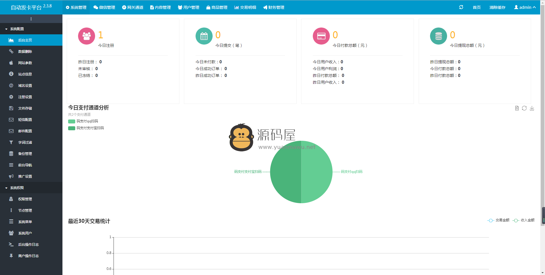The width and height of the screenshot is (545, 275).
Task: Restore pie chart with refresh icon
Action: coord(524,108)
